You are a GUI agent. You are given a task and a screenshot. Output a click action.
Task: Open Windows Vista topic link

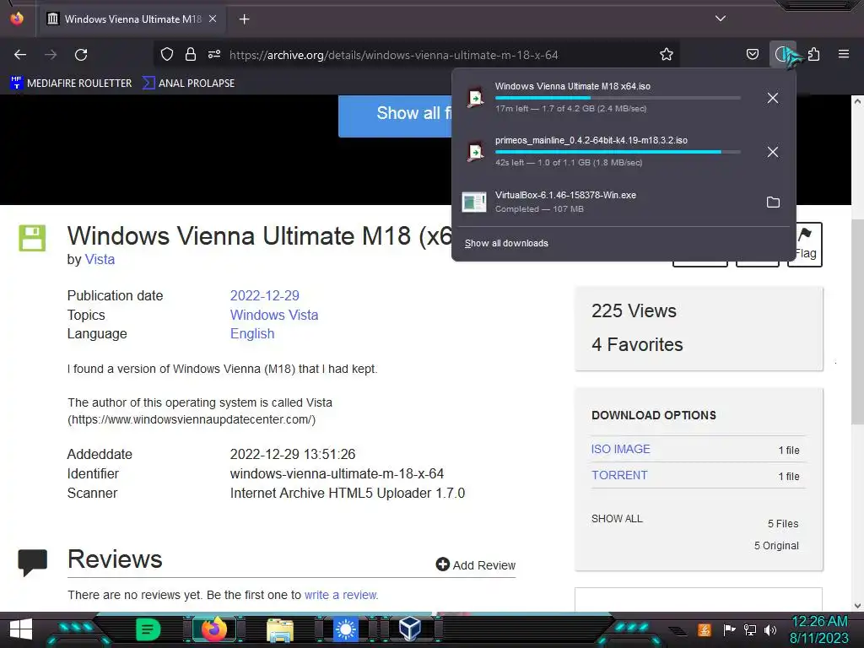pyautogui.click(x=274, y=316)
